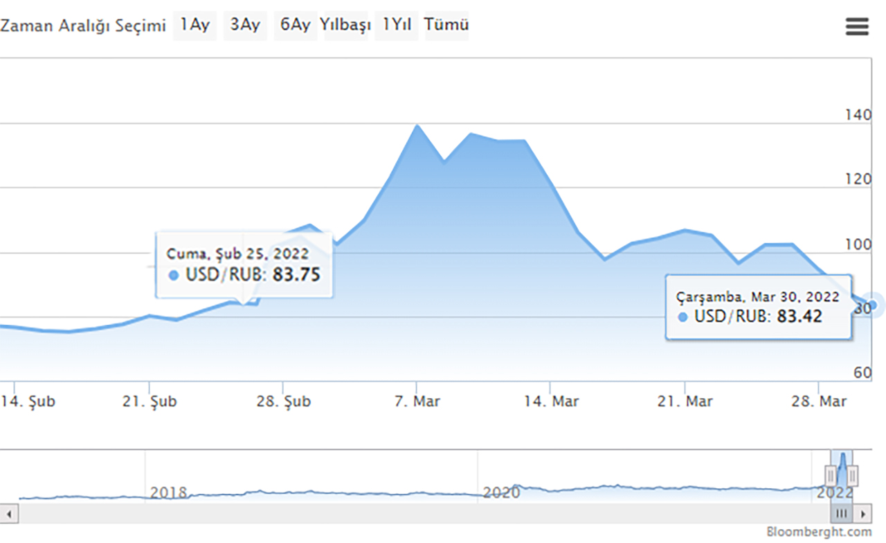Select the 1Yıl time range
The height and width of the screenshot is (543, 886).
[397, 26]
